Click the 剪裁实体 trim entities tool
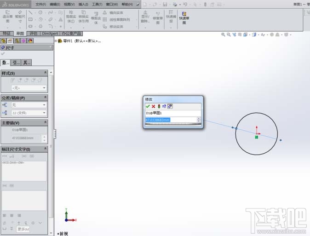This screenshot has height=236, width=310. click(71, 17)
